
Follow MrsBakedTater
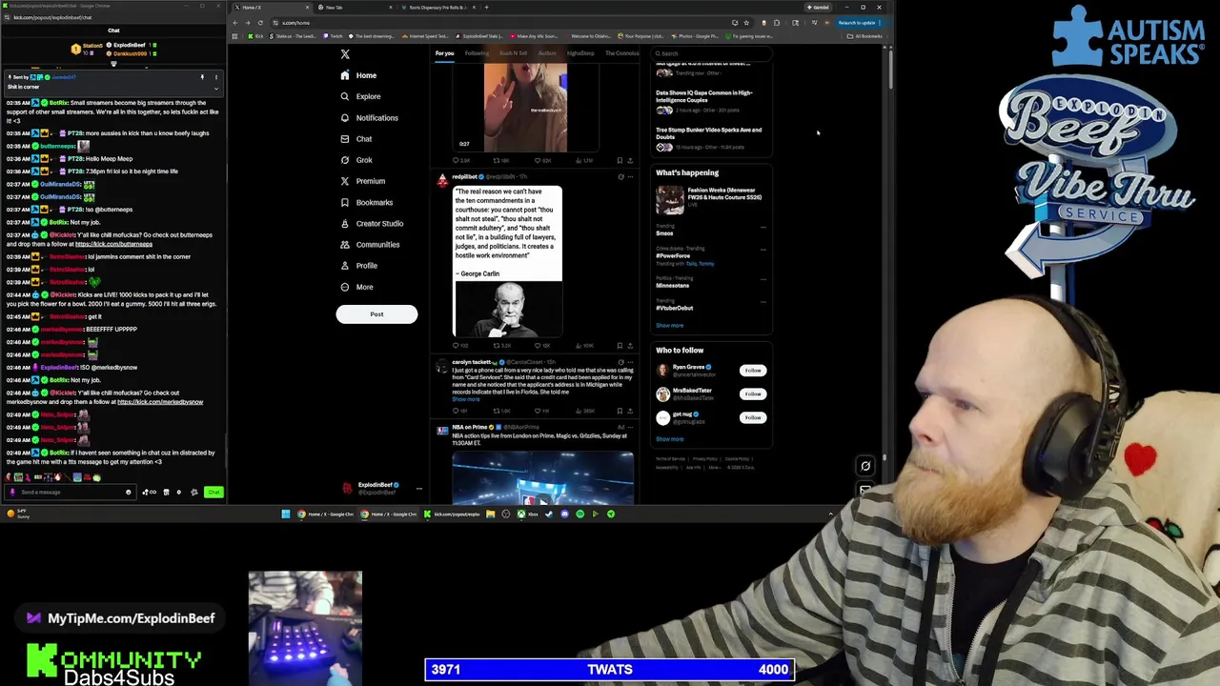click(x=753, y=393)
